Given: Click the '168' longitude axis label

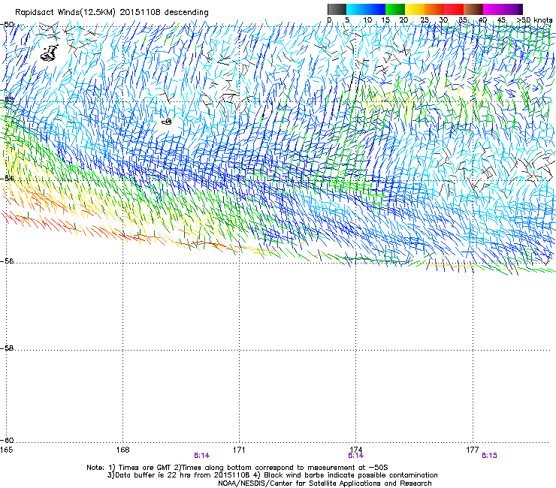Looking at the screenshot, I should 122,450.
